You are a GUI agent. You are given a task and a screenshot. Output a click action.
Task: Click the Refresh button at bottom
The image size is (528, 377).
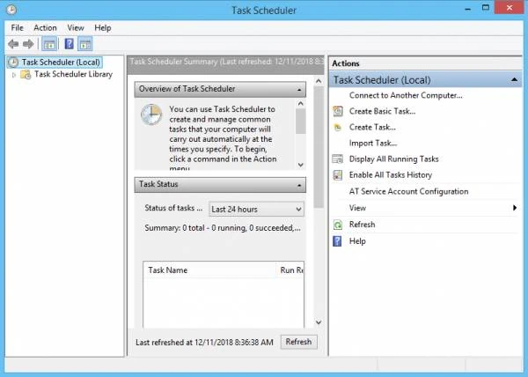pos(298,342)
